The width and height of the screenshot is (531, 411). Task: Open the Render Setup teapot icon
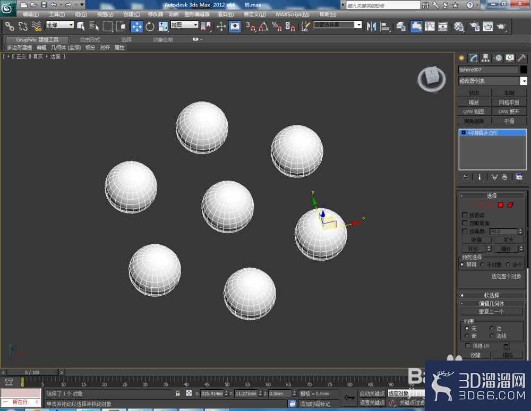[x=474, y=26]
